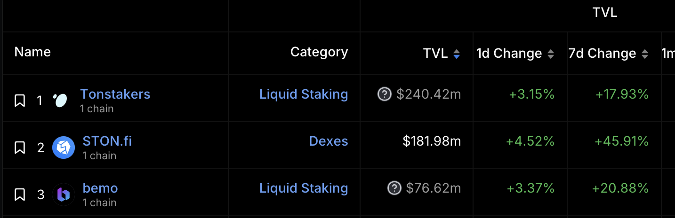
Task: Open the Liquid Staking category for bemo
Action: [x=304, y=188]
